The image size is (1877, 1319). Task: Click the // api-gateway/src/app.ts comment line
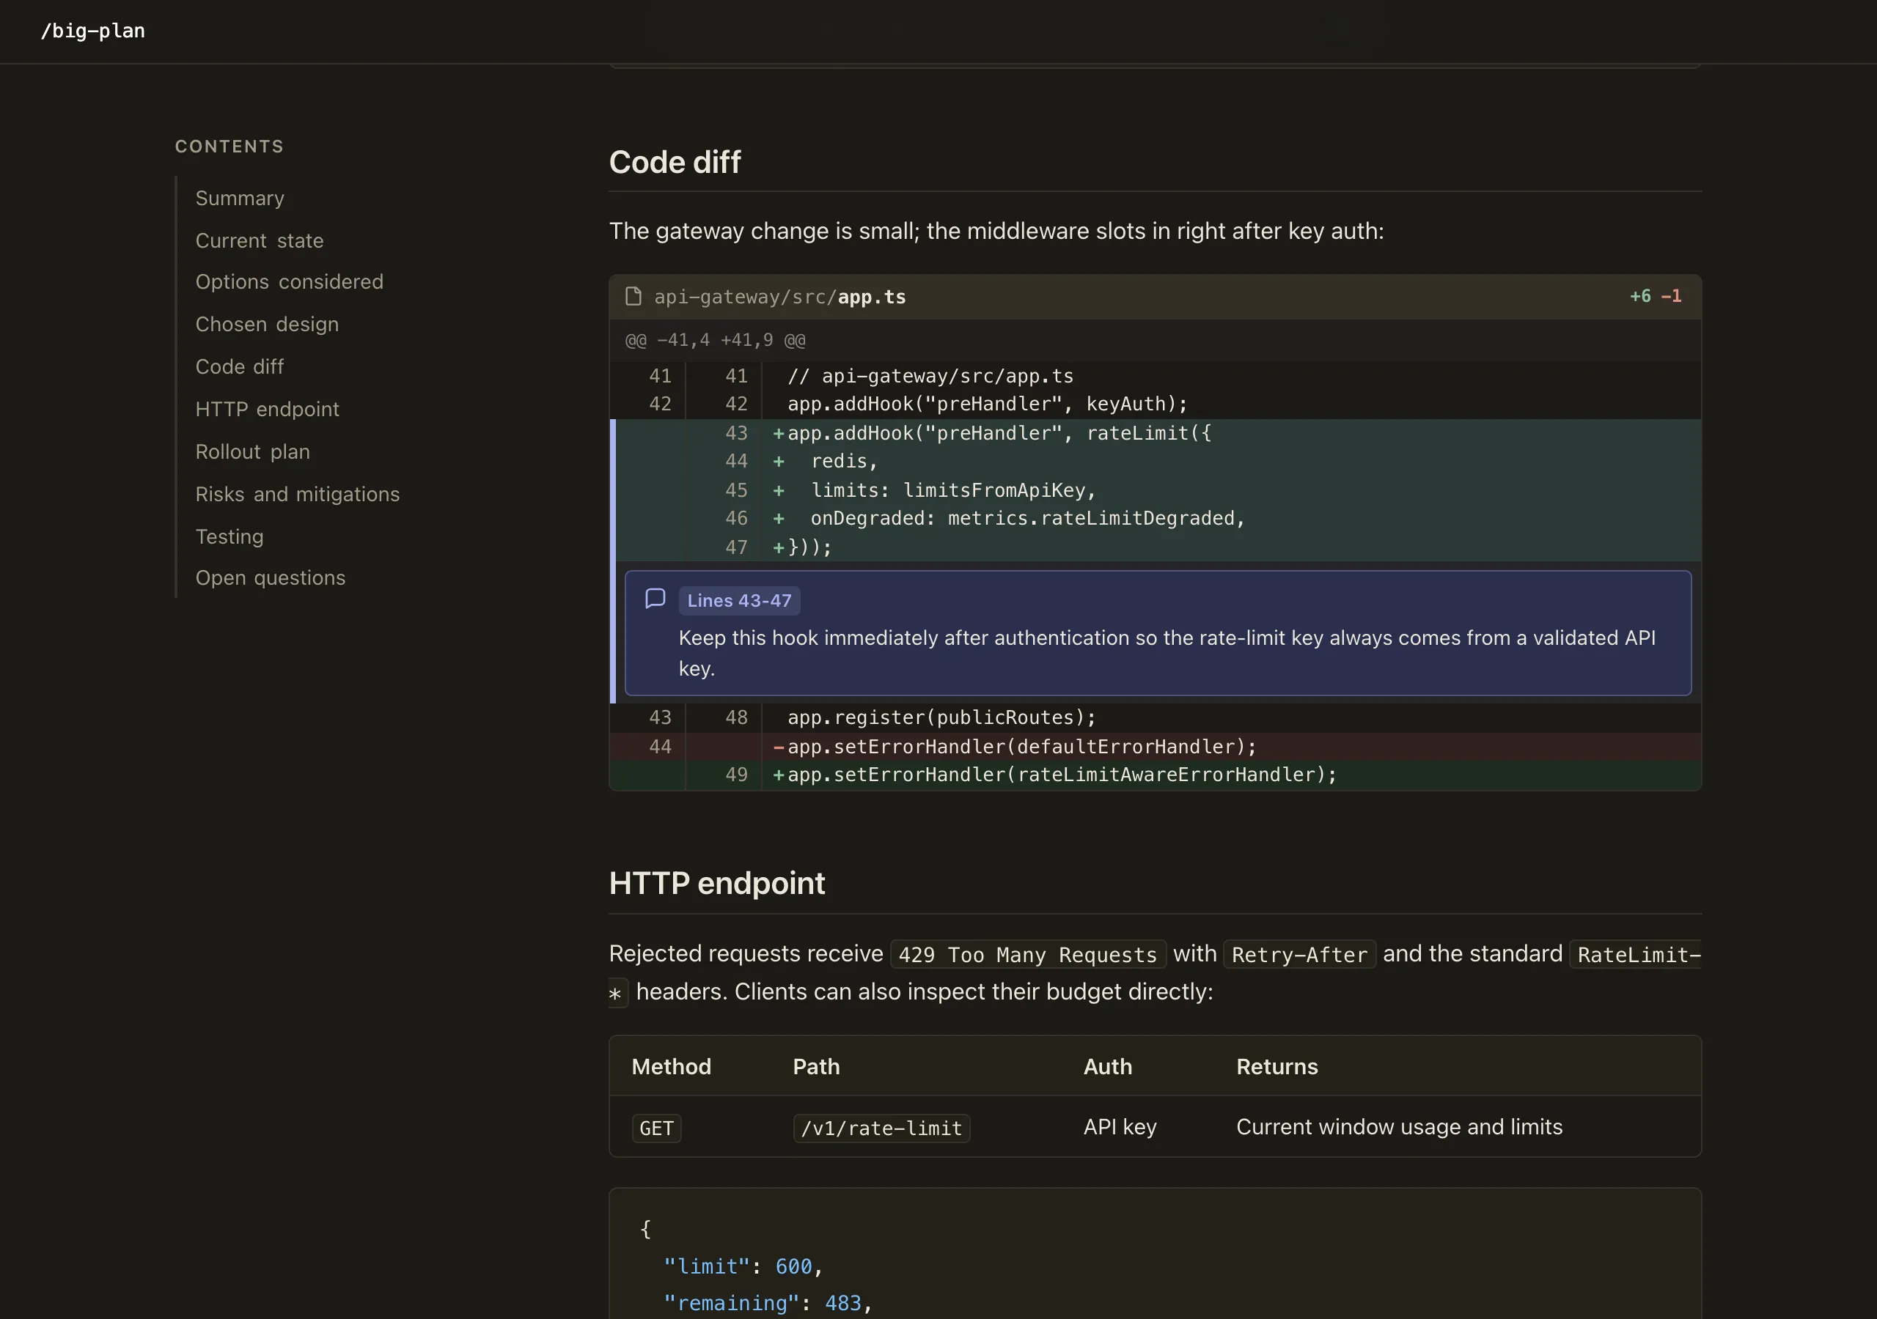coord(1155,376)
